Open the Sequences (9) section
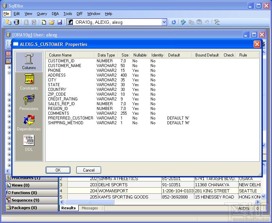The width and height of the screenshot is (272, 223). [32, 200]
